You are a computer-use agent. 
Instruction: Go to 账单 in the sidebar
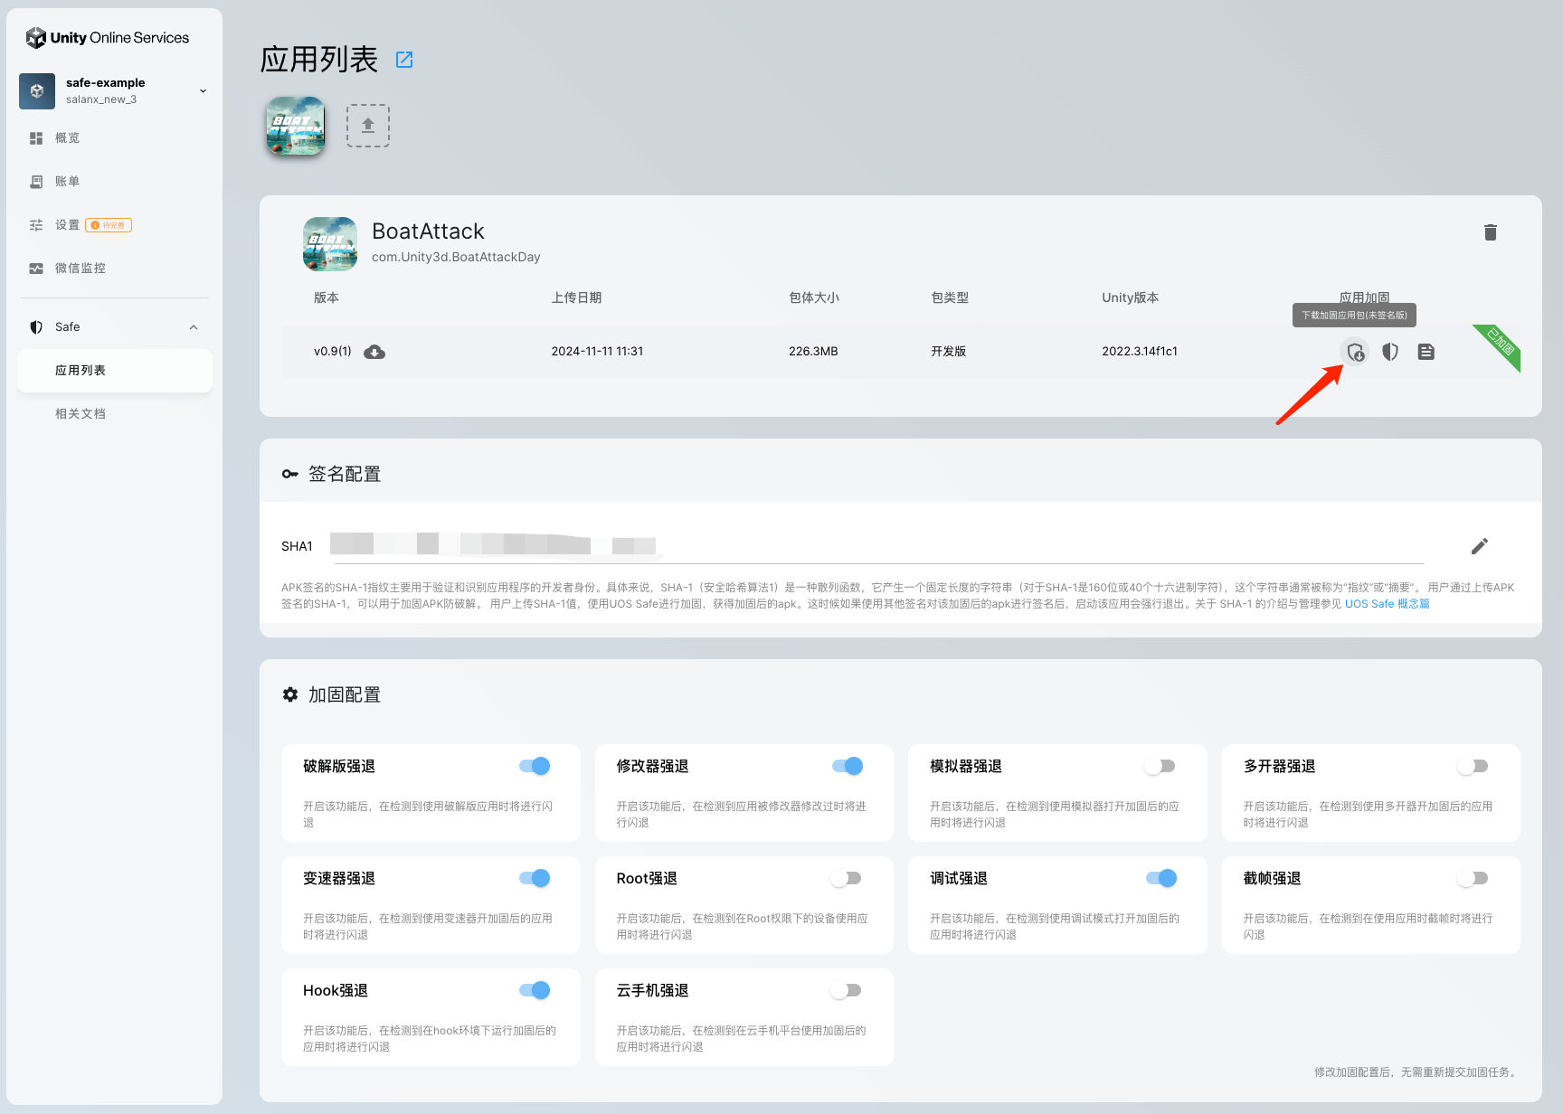tap(67, 182)
